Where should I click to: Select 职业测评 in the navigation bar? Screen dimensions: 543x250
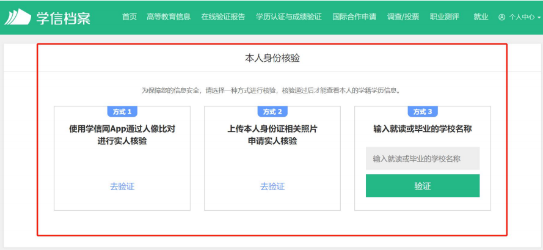pos(444,17)
